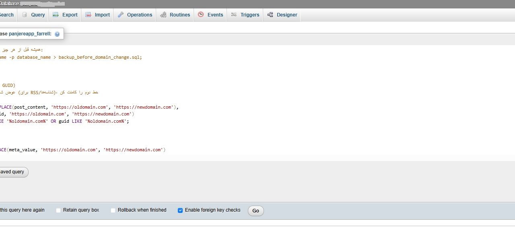This screenshot has height=235, width=515.
Task: Click the panjereapp_farrell database name
Action: click(30, 34)
